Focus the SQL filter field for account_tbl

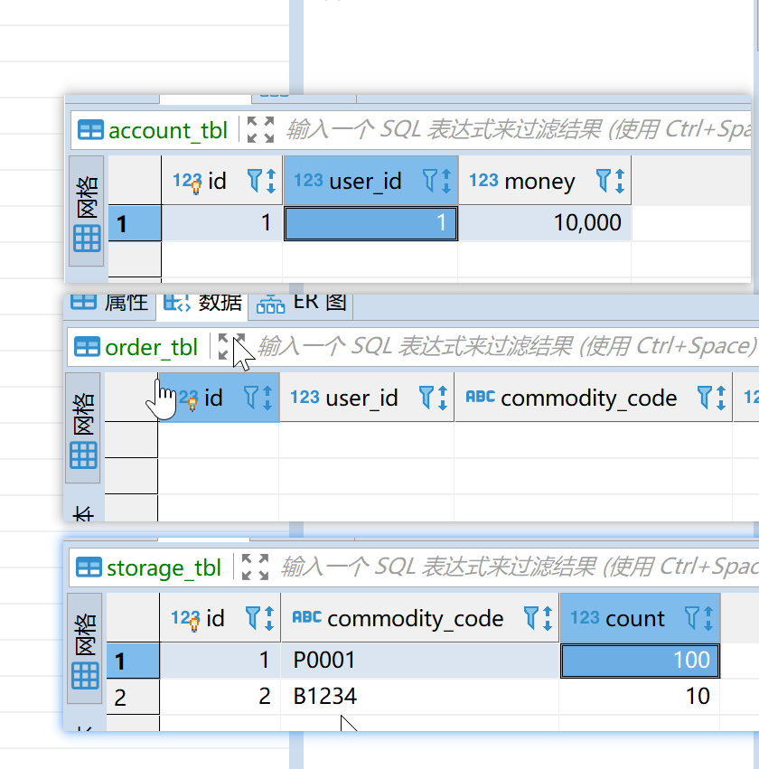[518, 130]
